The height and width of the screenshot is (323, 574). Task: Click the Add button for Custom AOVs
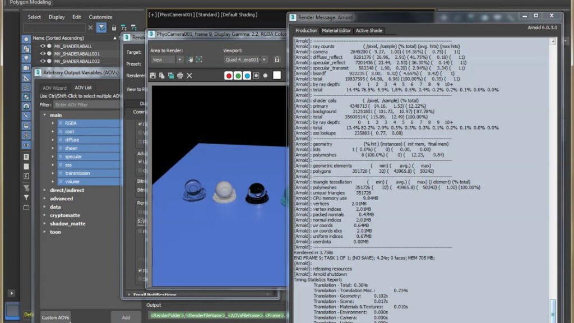(126, 317)
